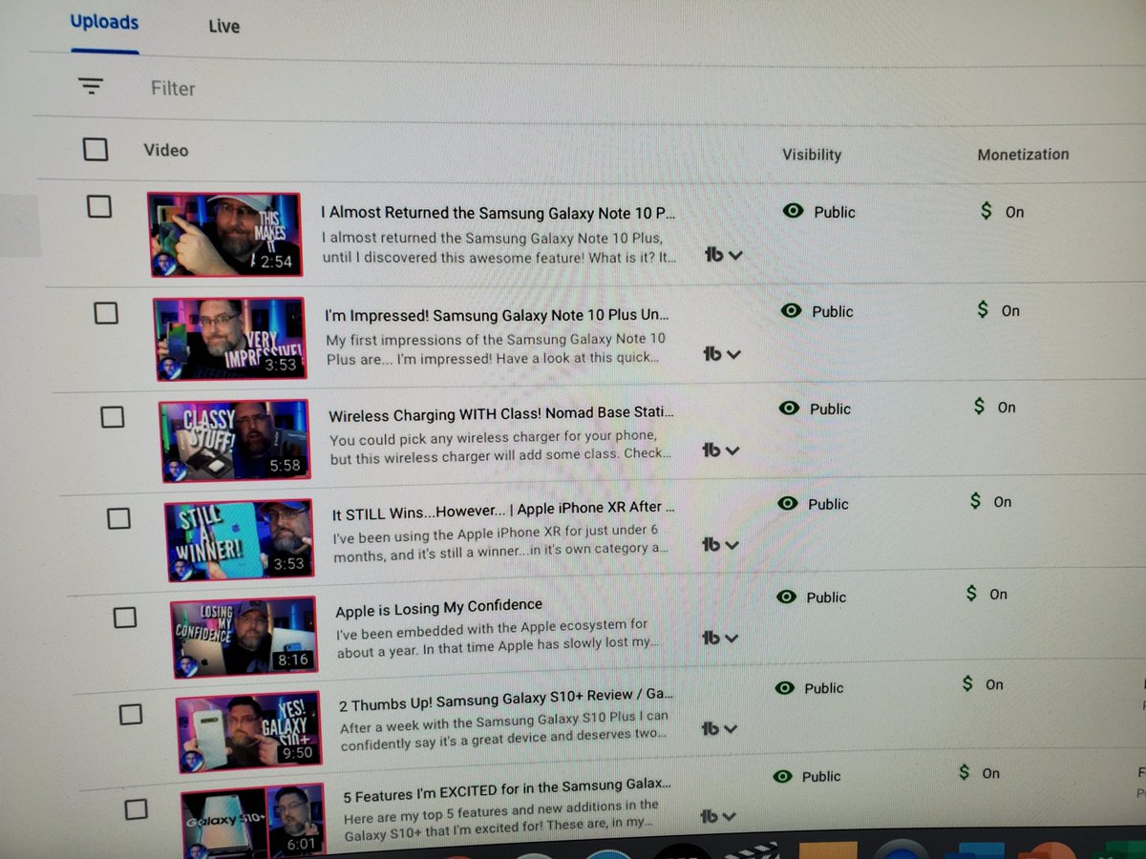
Task: Open thumbnail of Apple is Losing My Confidence
Action: pos(244,637)
